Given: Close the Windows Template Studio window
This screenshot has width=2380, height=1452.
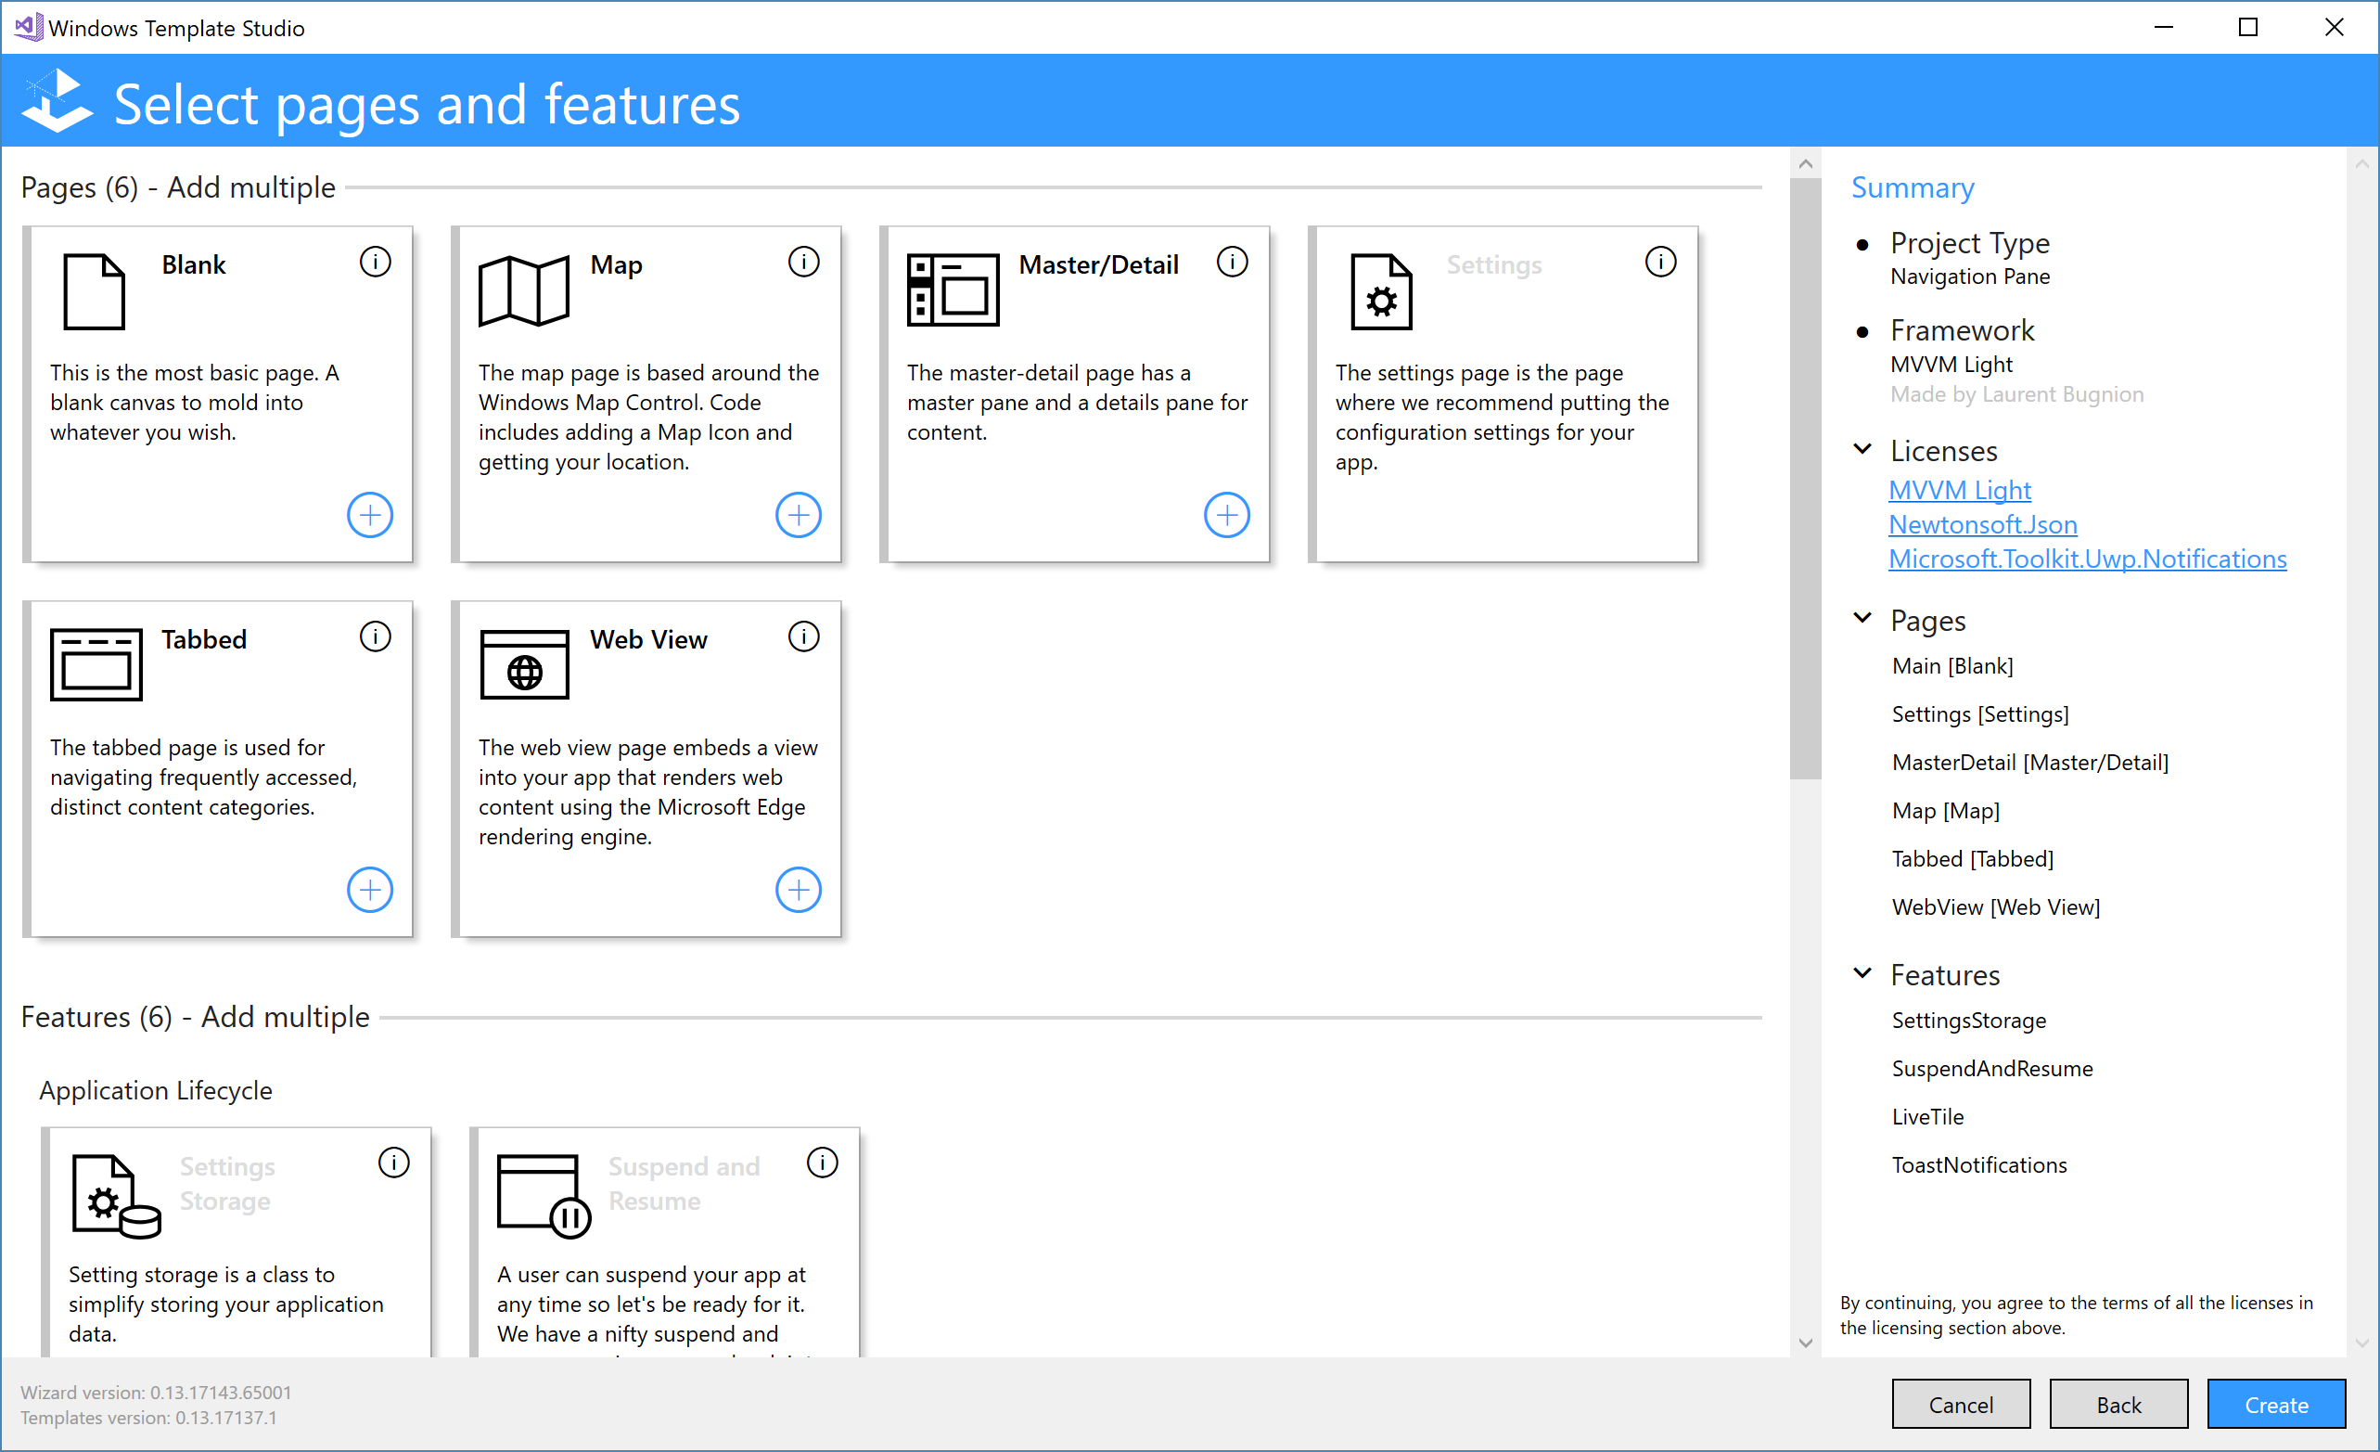Looking at the screenshot, I should (2334, 27).
